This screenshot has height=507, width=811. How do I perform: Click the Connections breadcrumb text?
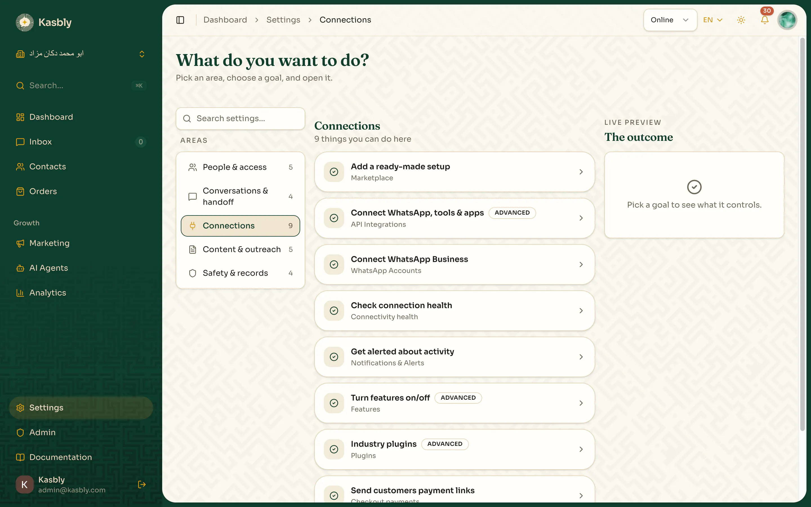[345, 20]
